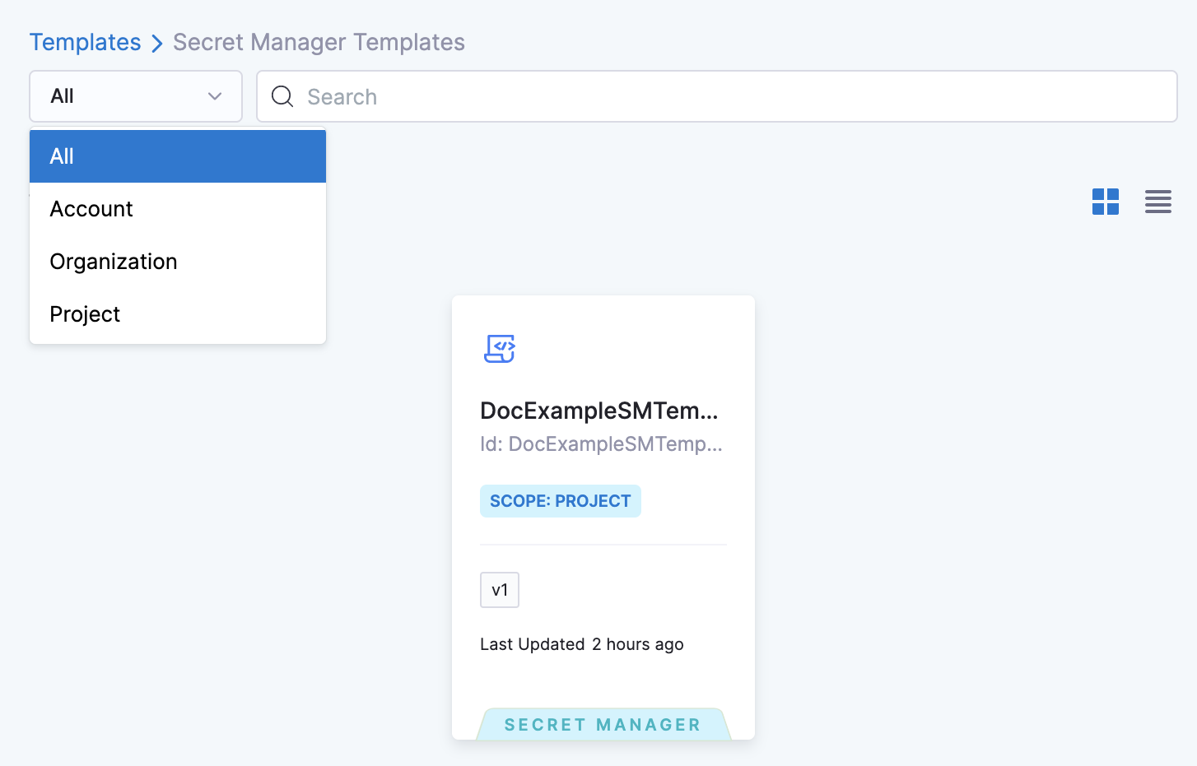Switch to grid view layout
Viewport: 1197px width, 766px height.
click(1105, 202)
